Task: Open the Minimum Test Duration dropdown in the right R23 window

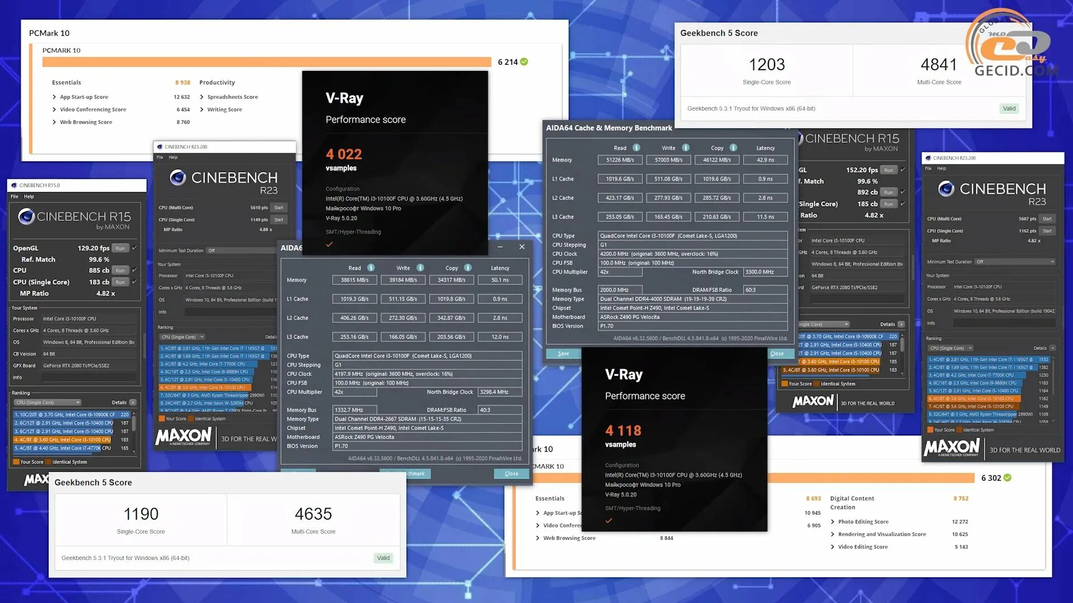Action: click(1015, 262)
